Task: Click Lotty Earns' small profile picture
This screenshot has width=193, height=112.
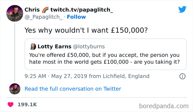Action: click(x=33, y=46)
